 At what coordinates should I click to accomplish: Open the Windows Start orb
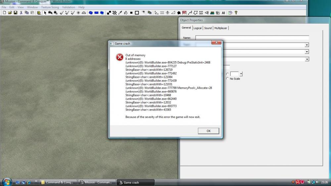click(x=7, y=182)
